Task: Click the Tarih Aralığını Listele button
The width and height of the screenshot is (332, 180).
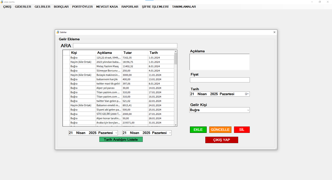Action: (x=121, y=139)
